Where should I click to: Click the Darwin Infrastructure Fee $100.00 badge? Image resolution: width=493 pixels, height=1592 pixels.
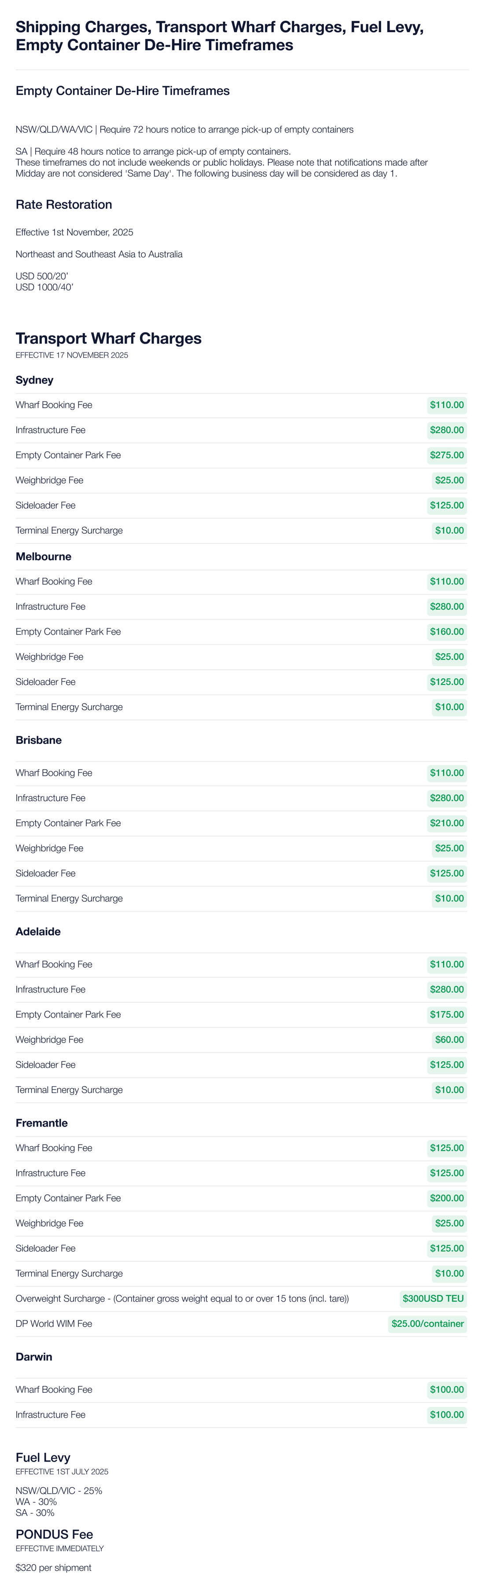pyautogui.click(x=446, y=1415)
